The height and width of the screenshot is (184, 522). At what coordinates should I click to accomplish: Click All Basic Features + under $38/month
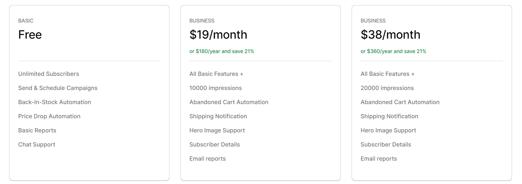point(387,74)
